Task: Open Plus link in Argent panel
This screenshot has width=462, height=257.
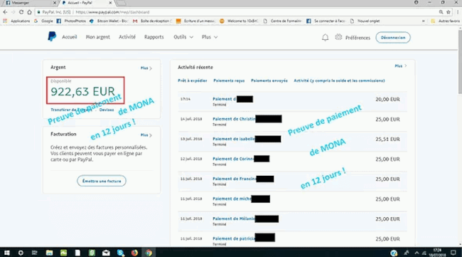Action: click(x=146, y=68)
